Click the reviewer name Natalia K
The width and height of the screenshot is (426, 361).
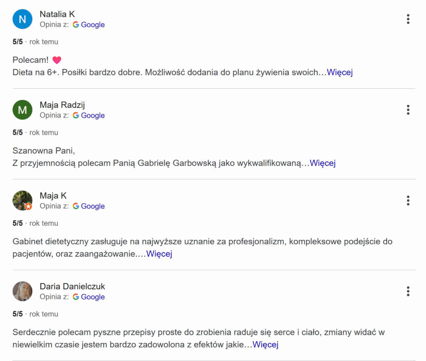click(x=57, y=15)
